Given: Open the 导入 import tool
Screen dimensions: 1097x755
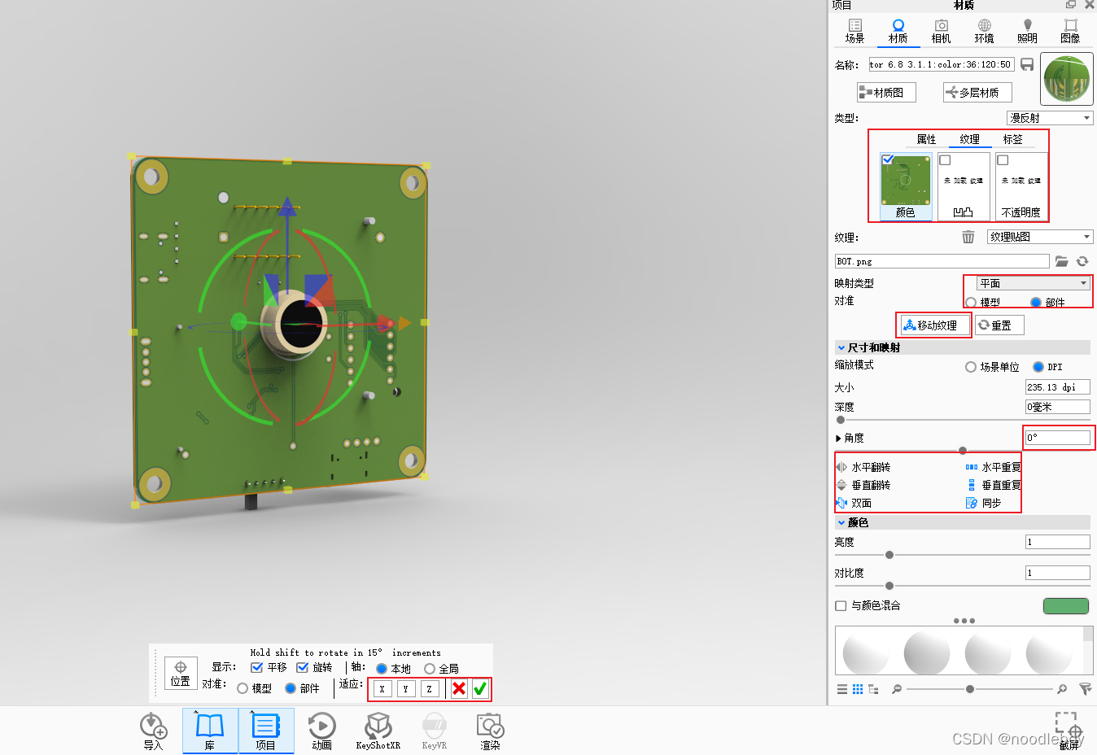Looking at the screenshot, I should point(153,731).
